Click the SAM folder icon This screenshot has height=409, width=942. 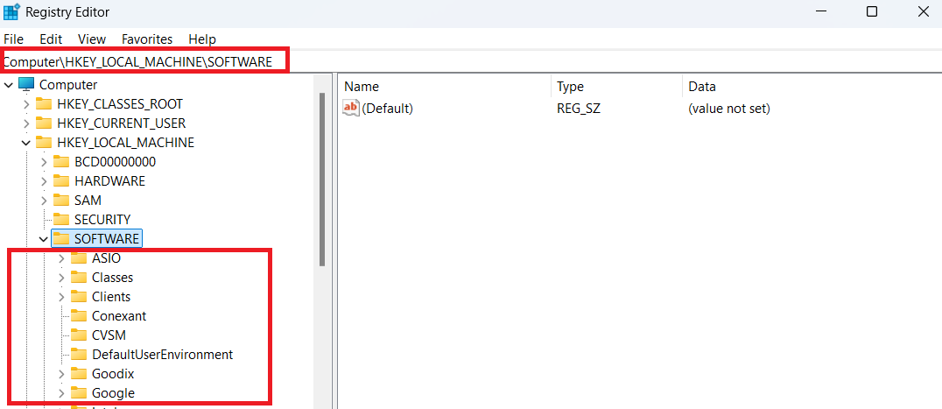click(61, 200)
